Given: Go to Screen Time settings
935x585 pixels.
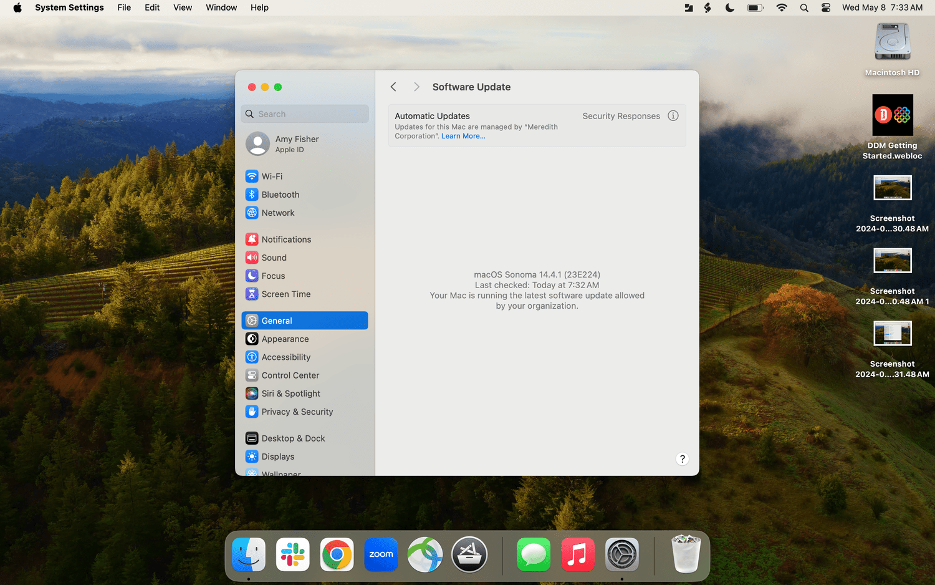Looking at the screenshot, I should click(x=285, y=294).
